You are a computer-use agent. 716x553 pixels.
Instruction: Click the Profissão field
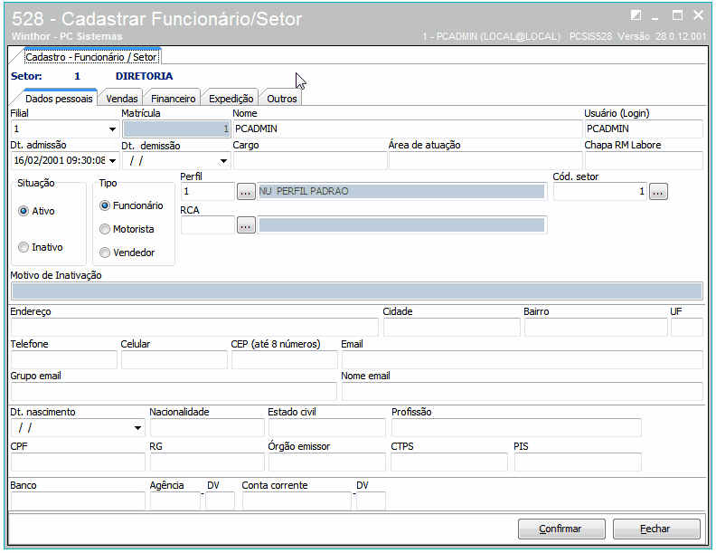pos(516,428)
